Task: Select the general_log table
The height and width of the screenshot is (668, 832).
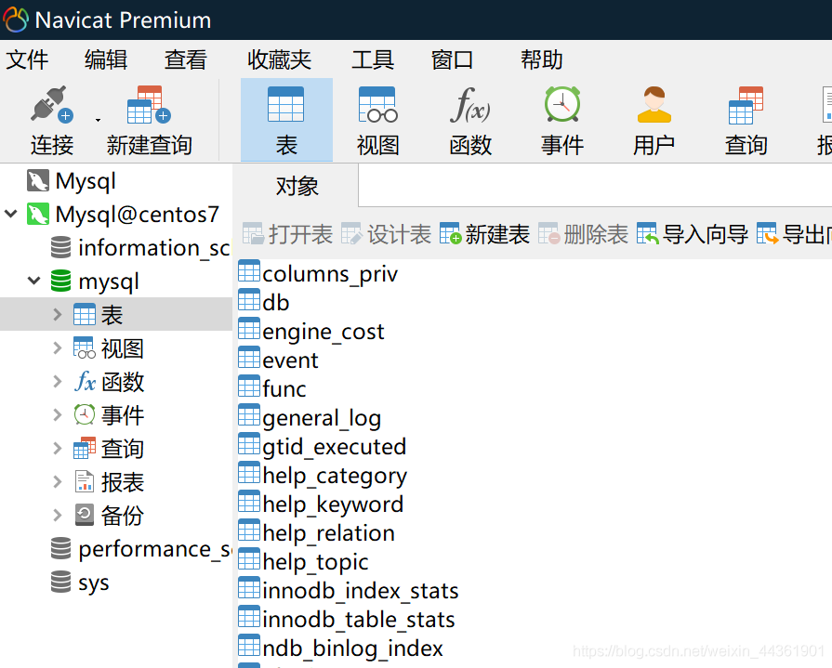Action: pyautogui.click(x=310, y=418)
